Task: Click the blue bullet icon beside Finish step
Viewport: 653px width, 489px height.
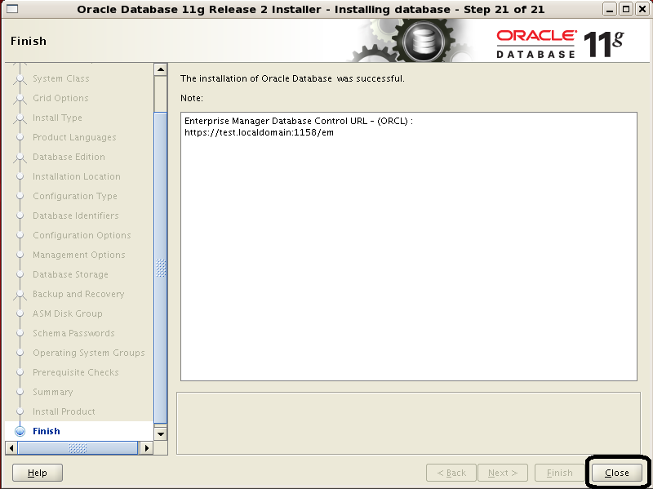Action: [x=20, y=431]
